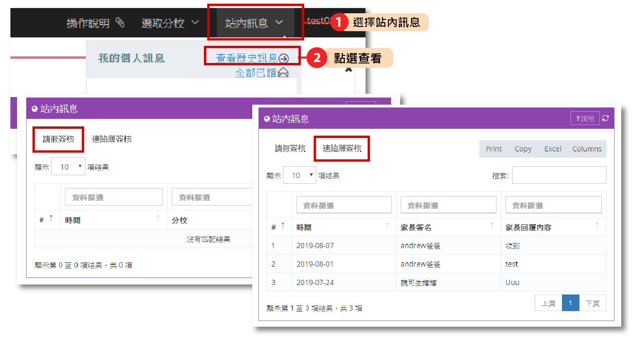Open the results-count dropdown under 請假簽核 red box
The width and height of the screenshot is (634, 339).
[x=68, y=167]
